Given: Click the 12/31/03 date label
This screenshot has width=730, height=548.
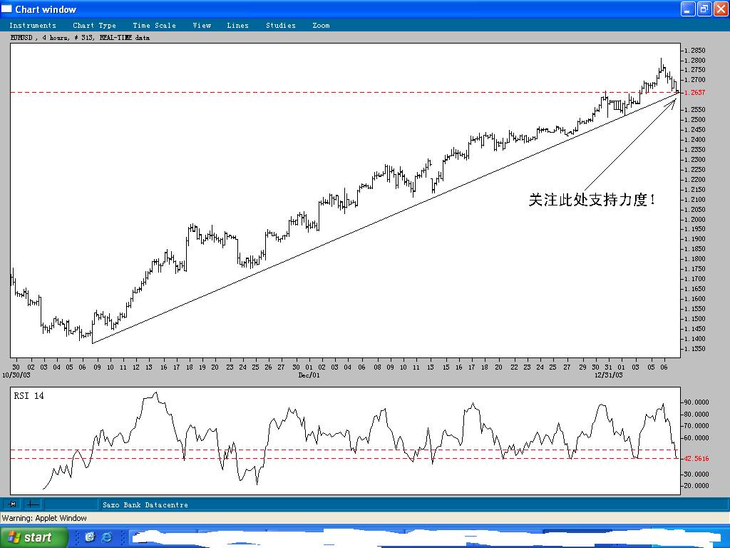Looking at the screenshot, I should 609,375.
